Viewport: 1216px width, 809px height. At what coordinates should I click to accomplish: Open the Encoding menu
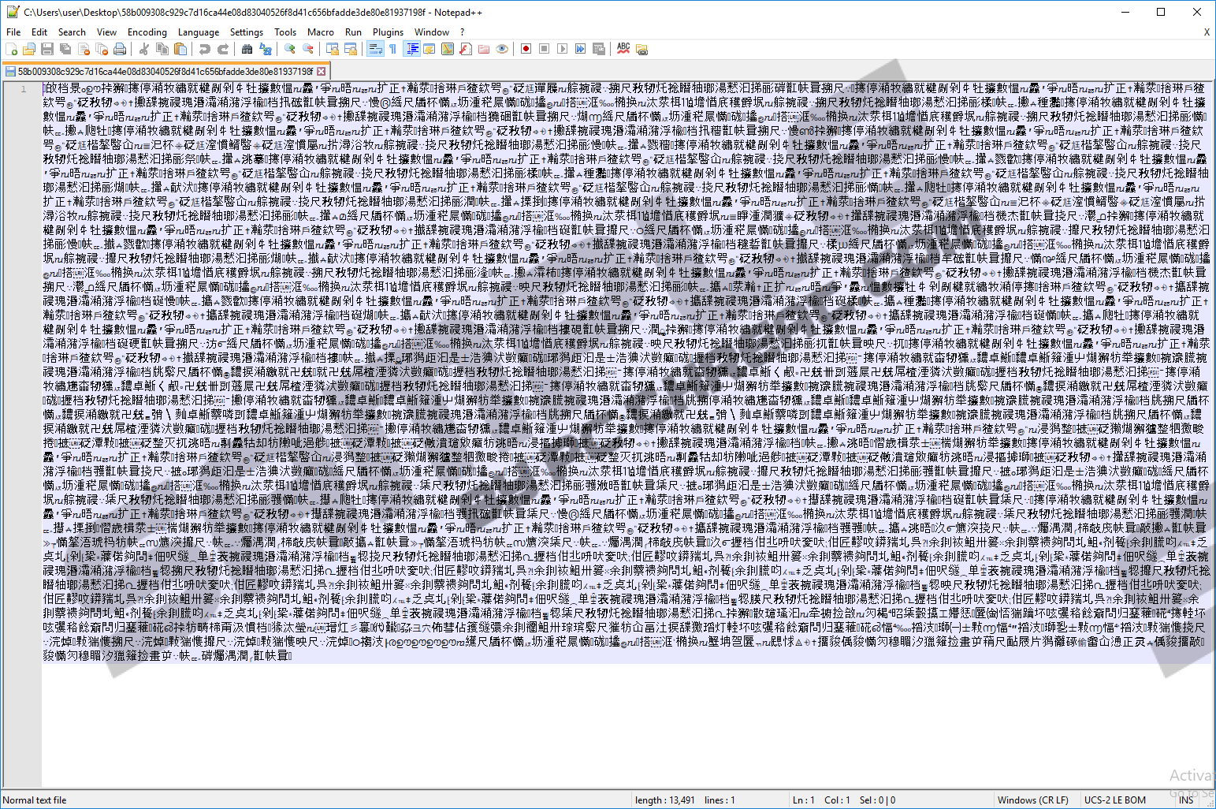(147, 32)
